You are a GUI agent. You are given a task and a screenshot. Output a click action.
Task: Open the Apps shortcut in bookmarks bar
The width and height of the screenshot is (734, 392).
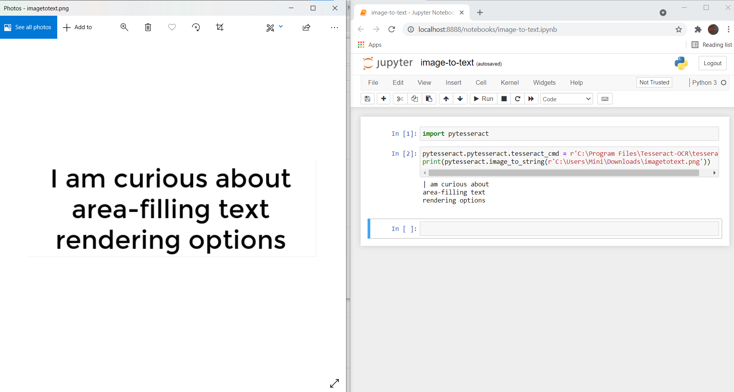point(369,45)
